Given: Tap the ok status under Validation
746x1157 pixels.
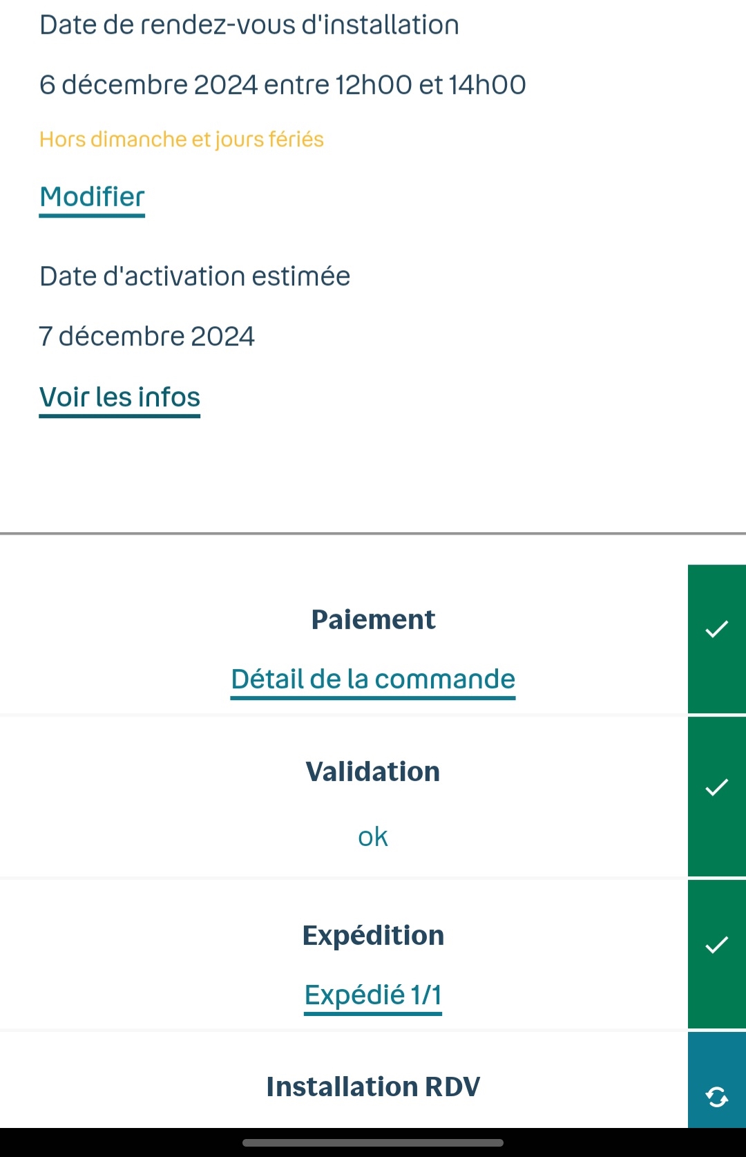Looking at the screenshot, I should (373, 837).
